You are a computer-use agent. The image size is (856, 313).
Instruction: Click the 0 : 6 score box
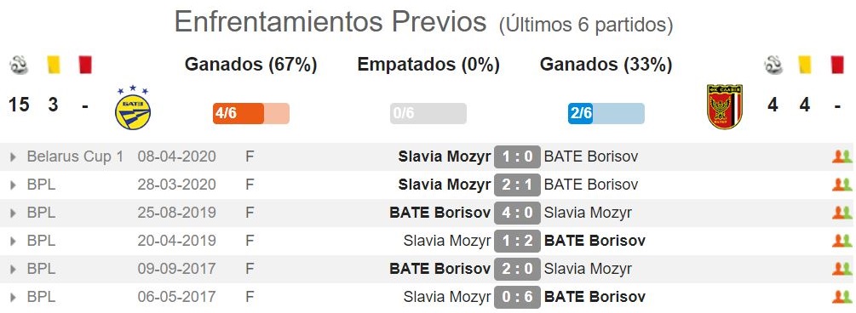coord(517,297)
